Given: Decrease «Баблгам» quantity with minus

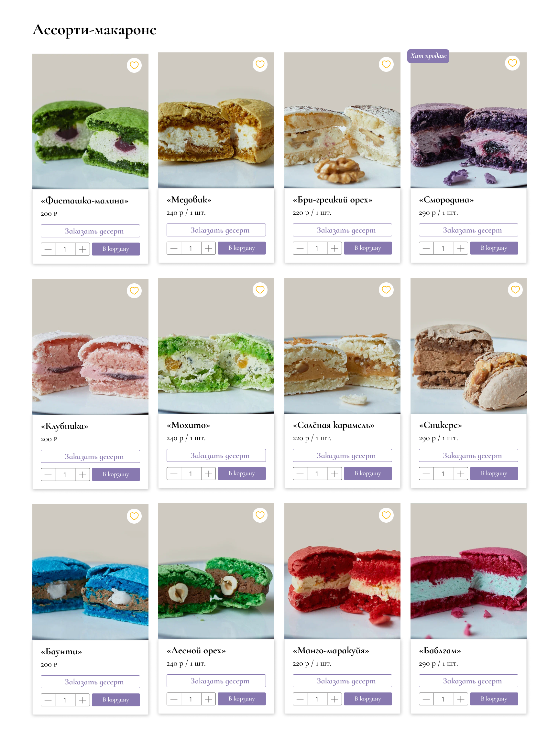Looking at the screenshot, I should tap(426, 699).
